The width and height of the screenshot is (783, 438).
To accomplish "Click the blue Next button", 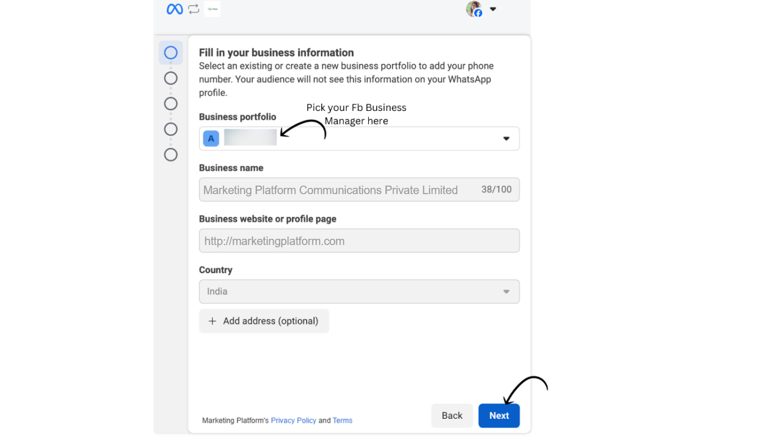I will point(499,415).
